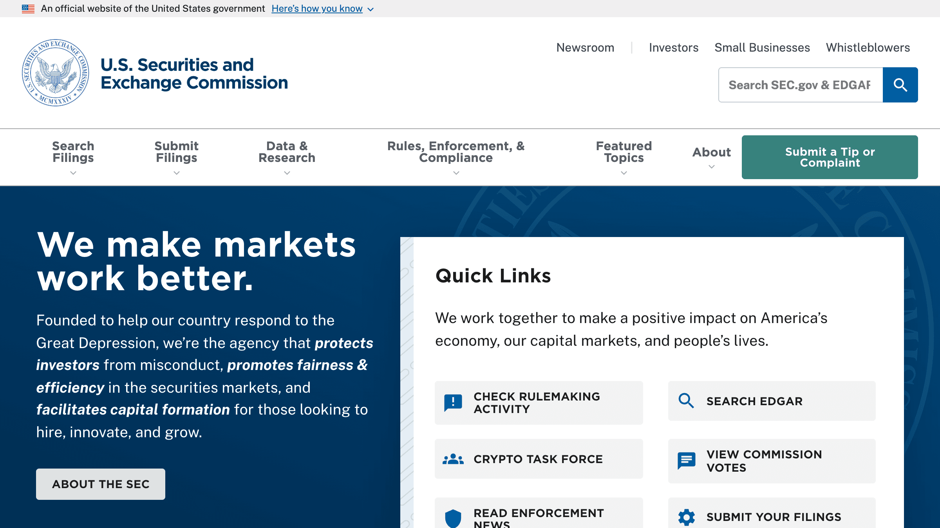Expand the Featured Topics chevron
The height and width of the screenshot is (528, 940).
pos(624,173)
